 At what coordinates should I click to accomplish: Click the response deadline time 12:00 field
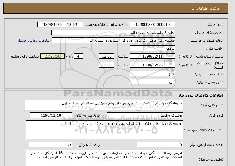[x=107, y=56]
